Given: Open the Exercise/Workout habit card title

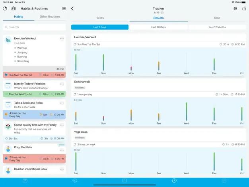Looking at the screenshot, I should pyautogui.click(x=25, y=38).
